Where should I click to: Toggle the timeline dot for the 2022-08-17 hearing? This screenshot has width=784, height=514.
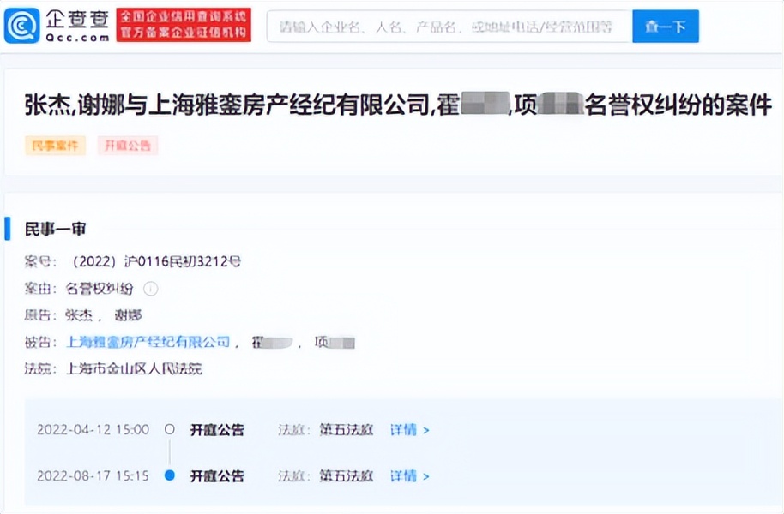coord(171,475)
